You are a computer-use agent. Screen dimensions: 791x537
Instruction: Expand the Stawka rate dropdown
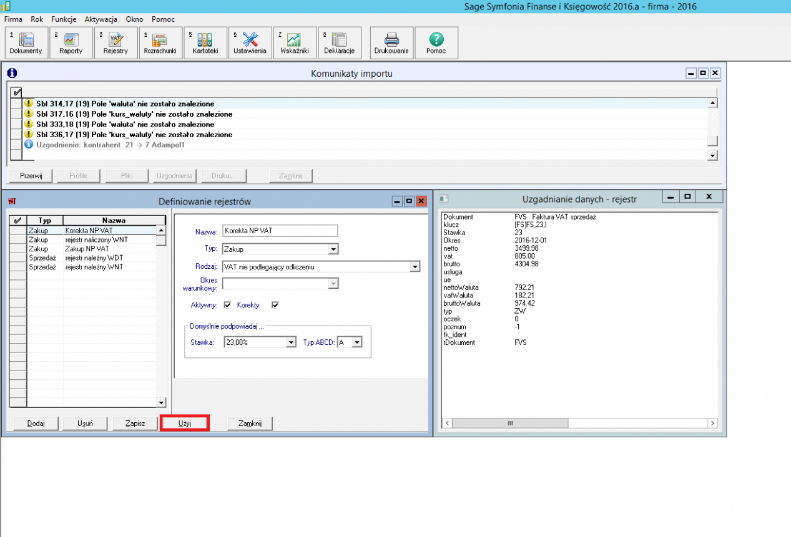(x=290, y=342)
